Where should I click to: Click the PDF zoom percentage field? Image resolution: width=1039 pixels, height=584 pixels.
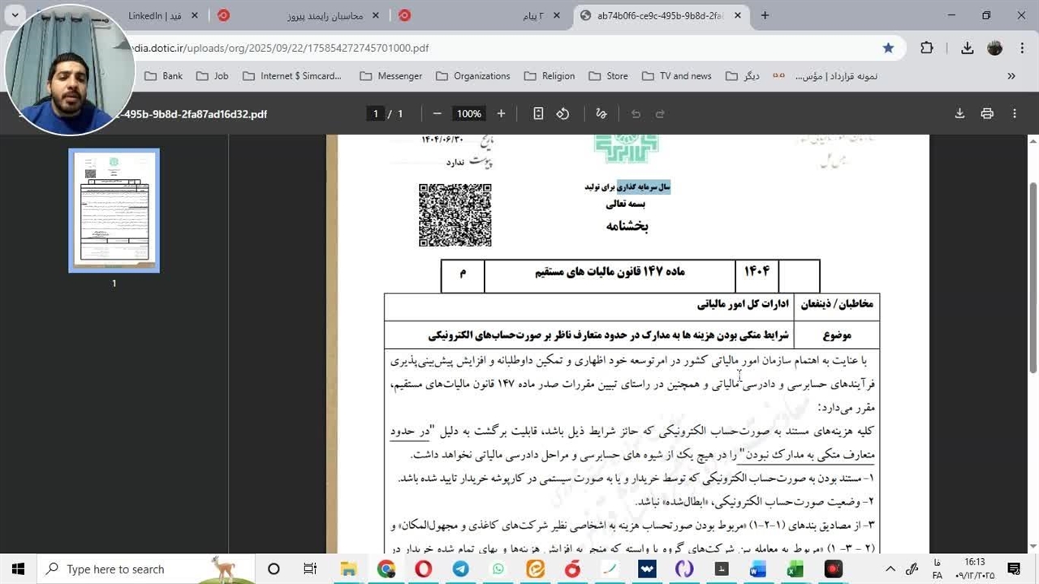click(x=468, y=114)
